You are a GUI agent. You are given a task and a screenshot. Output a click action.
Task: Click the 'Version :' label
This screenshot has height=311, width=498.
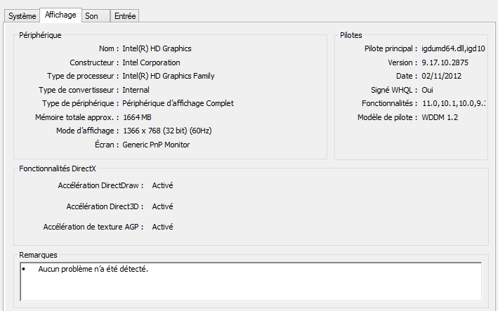coord(402,62)
